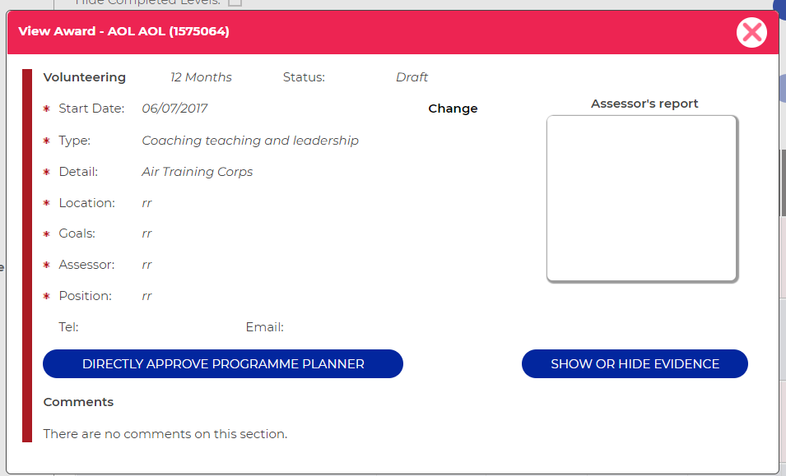Image resolution: width=786 pixels, height=476 pixels.
Task: Click Show or Hide Evidence button
Action: [635, 364]
